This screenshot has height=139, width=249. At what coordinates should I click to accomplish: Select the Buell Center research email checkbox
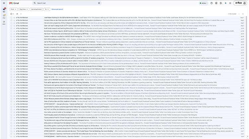pyautogui.click(x=11, y=28)
